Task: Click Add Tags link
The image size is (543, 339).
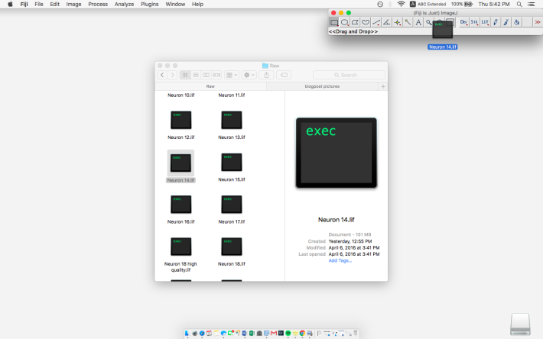Action: point(340,260)
